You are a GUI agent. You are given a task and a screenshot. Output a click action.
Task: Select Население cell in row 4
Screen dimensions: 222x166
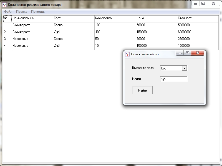pos(32,46)
